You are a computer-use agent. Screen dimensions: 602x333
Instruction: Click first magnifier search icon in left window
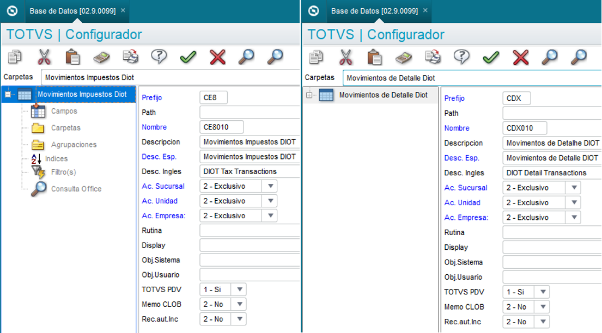pyautogui.click(x=246, y=57)
